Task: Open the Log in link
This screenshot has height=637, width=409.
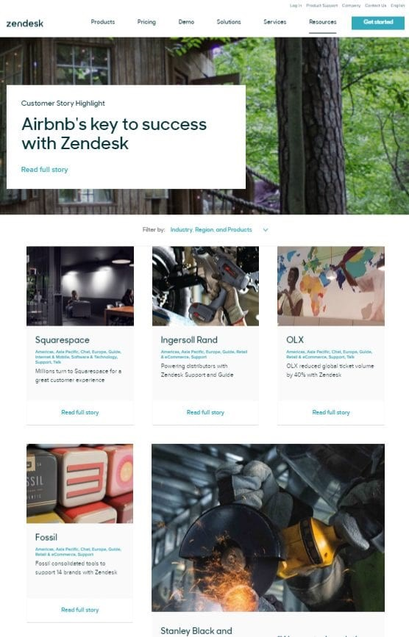Action: [x=296, y=5]
